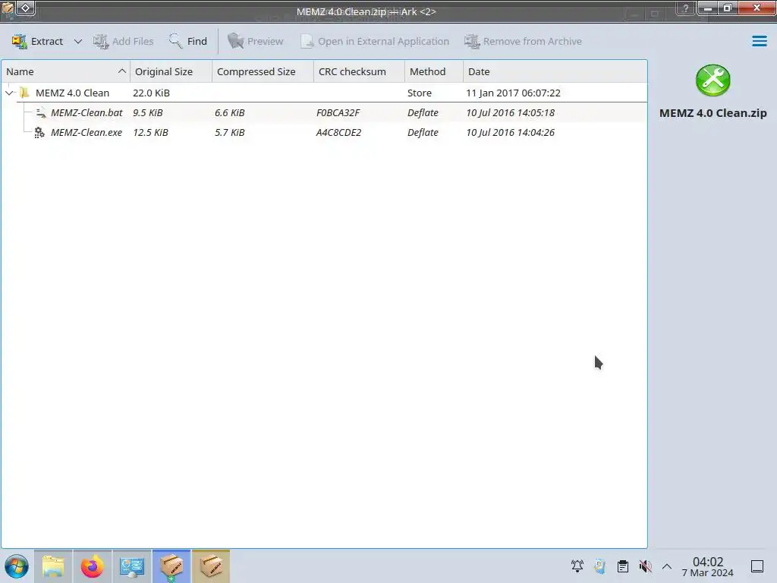Click the Store method cell
777x583 pixels.
419,93
